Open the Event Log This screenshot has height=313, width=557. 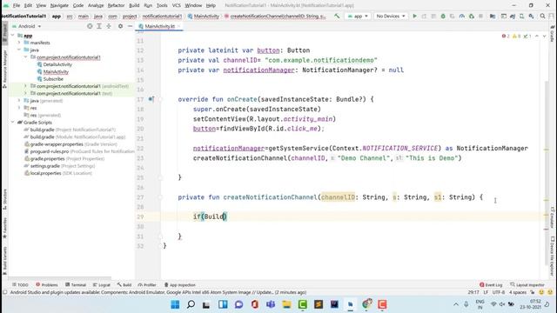(x=491, y=284)
